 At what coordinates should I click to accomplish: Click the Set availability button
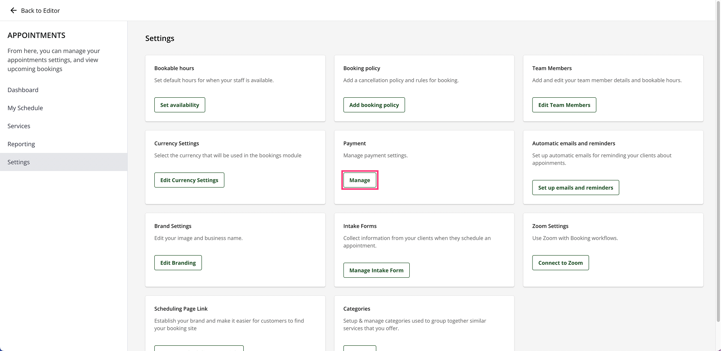point(179,105)
